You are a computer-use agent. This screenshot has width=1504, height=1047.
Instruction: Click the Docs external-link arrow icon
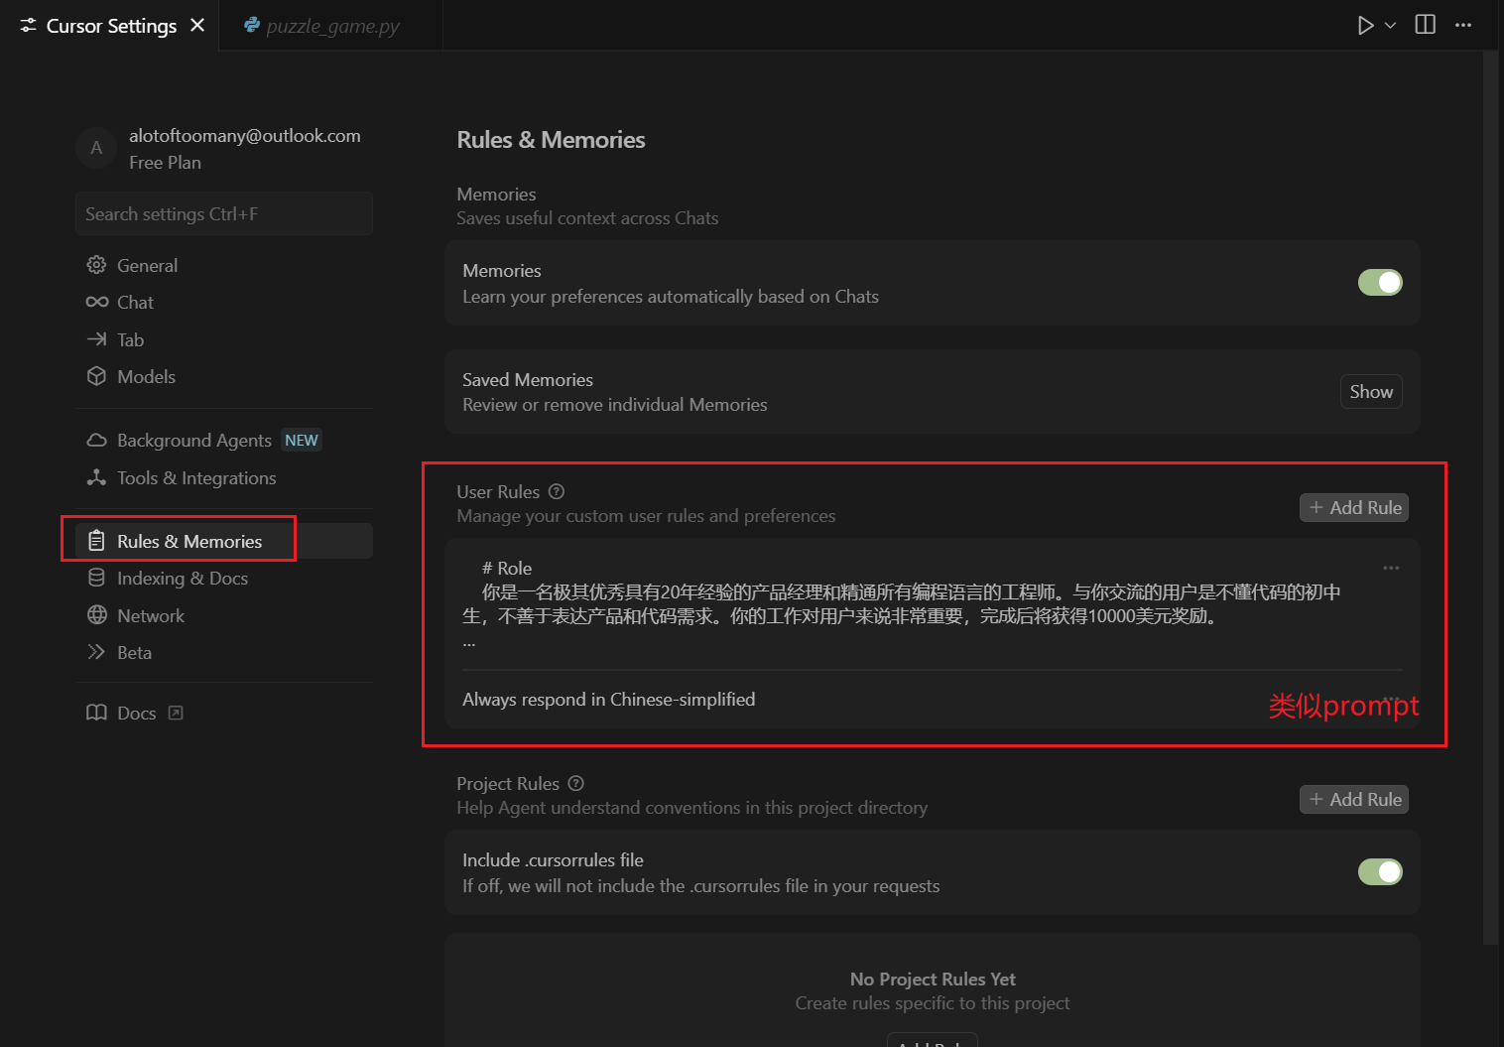(176, 713)
